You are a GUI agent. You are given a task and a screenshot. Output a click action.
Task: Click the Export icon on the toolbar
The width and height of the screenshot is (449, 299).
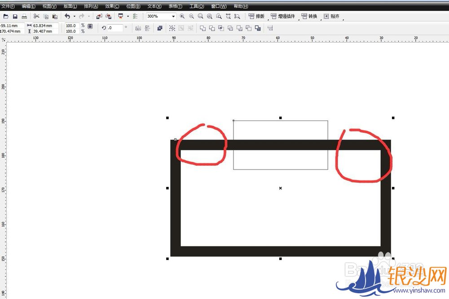[108, 16]
